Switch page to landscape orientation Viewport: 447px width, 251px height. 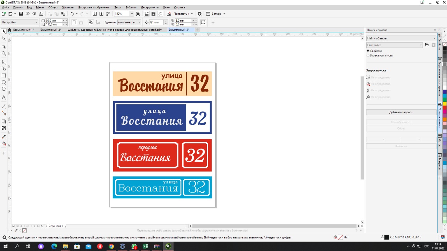81,22
